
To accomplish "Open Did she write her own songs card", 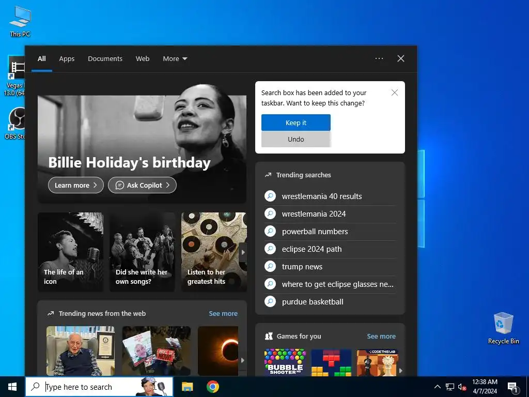I will pyautogui.click(x=142, y=252).
